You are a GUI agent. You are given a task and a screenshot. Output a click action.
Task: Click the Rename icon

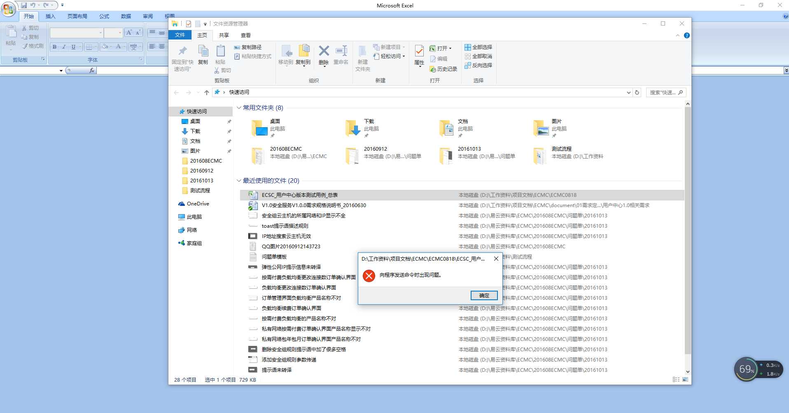(x=341, y=51)
